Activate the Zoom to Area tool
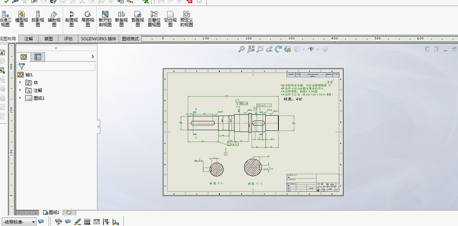 [251, 50]
